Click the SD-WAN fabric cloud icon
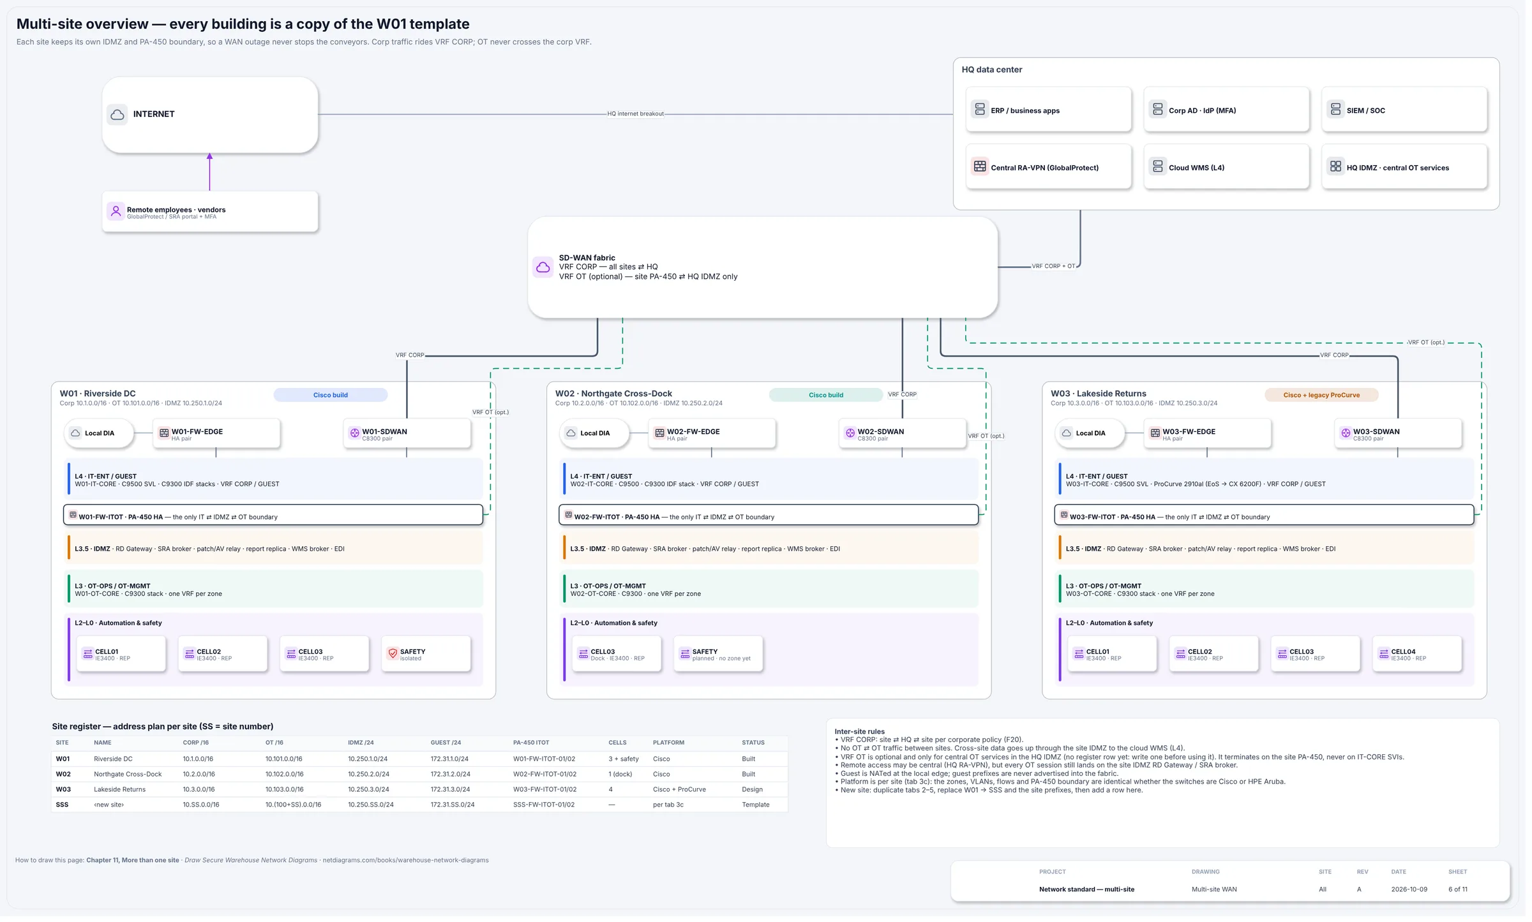 tap(545, 268)
